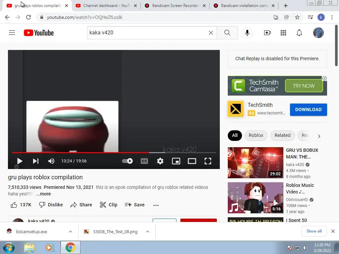Screen dimensions: 339x254
Task: Go back in browser history
Action: pyautogui.click(x=7, y=17)
